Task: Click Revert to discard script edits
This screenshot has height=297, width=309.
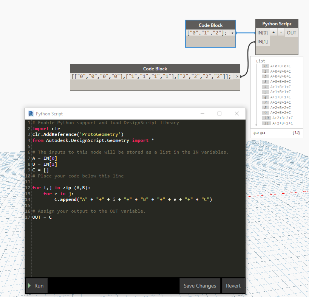Action: point(233,285)
